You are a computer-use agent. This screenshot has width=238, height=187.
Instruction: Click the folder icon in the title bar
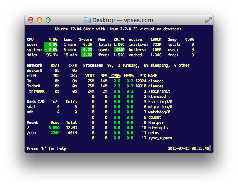(87, 20)
